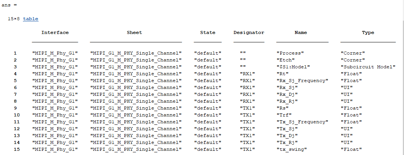Click the Type column header
404x155 pixels.
[x=368, y=33]
